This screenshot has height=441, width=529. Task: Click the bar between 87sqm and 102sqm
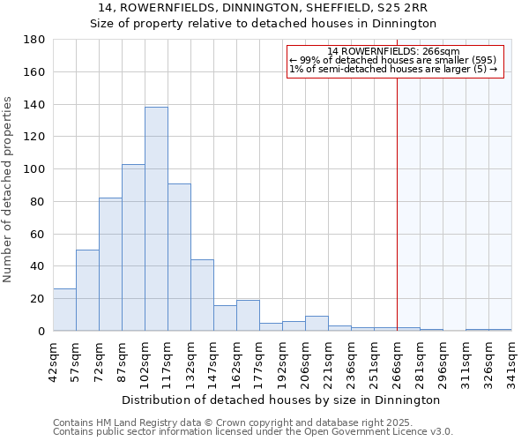point(133,248)
